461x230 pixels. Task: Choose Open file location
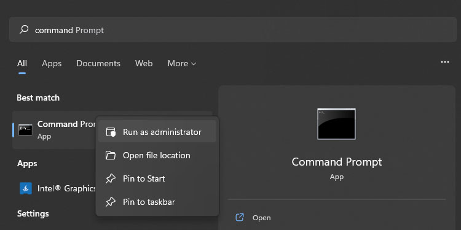click(157, 155)
